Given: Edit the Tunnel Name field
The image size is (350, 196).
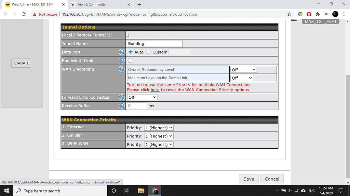Looking at the screenshot, I should [154, 43].
